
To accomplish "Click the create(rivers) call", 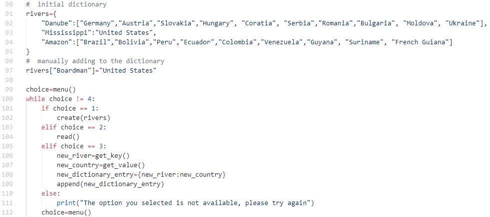I will tap(83, 117).
